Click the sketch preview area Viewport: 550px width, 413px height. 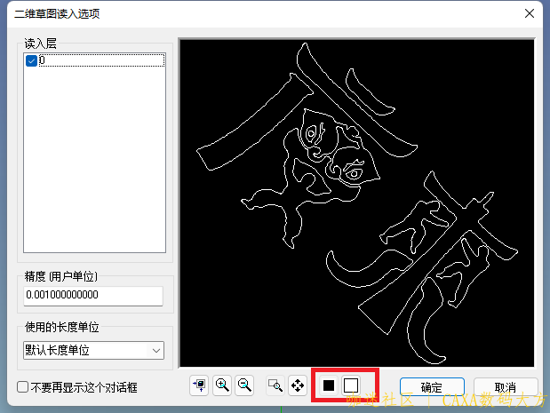[356, 203]
